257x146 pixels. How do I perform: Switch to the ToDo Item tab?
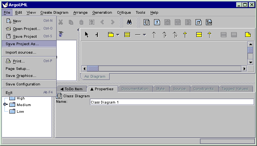click(x=71, y=89)
